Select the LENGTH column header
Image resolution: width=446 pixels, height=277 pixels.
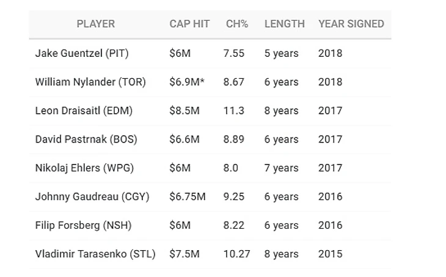(284, 24)
